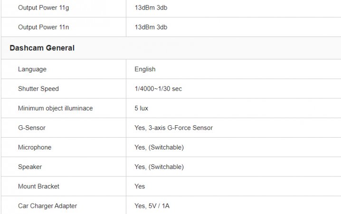
Task: Select the Output Power 11g label
Action: pyautogui.click(x=43, y=8)
